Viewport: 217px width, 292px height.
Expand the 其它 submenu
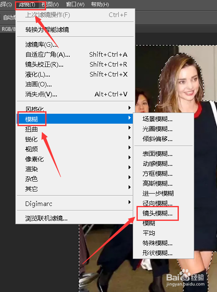(75, 189)
